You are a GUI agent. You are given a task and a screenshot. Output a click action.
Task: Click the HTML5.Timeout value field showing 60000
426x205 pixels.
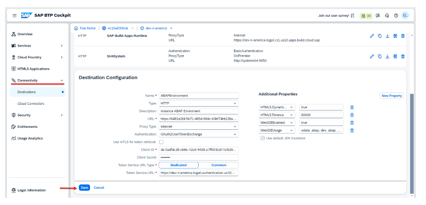321,115
